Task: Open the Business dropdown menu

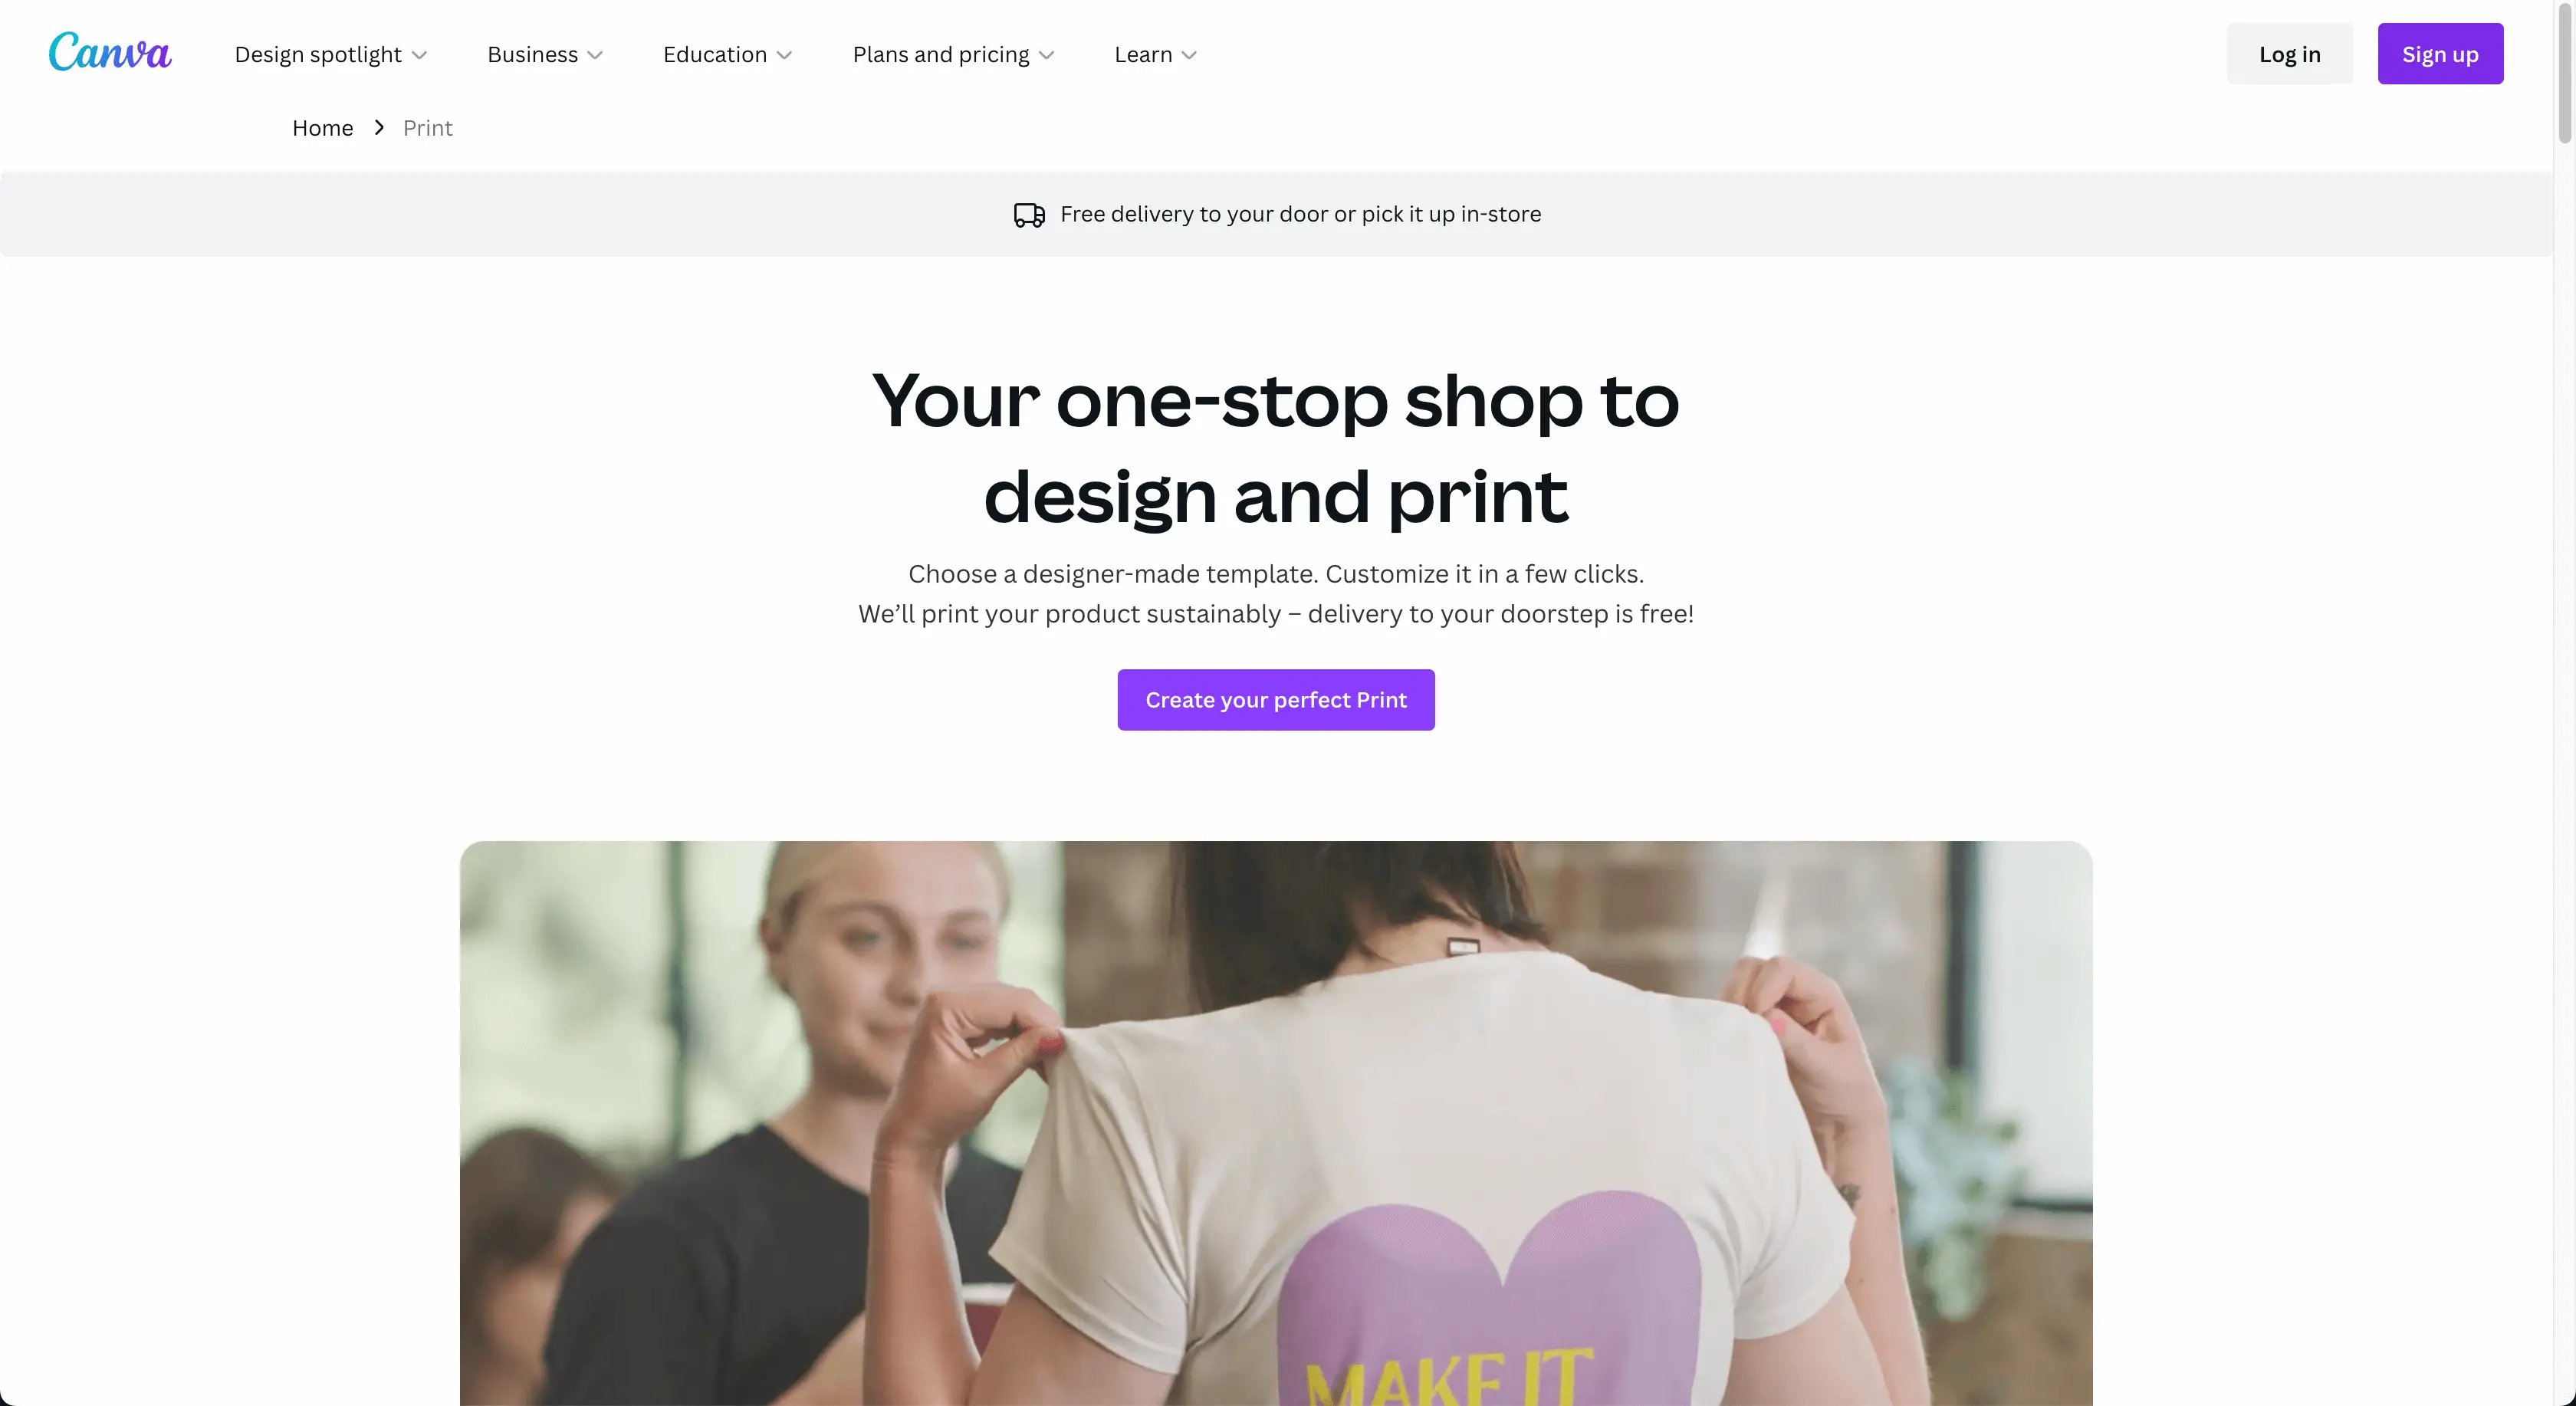Action: point(545,54)
